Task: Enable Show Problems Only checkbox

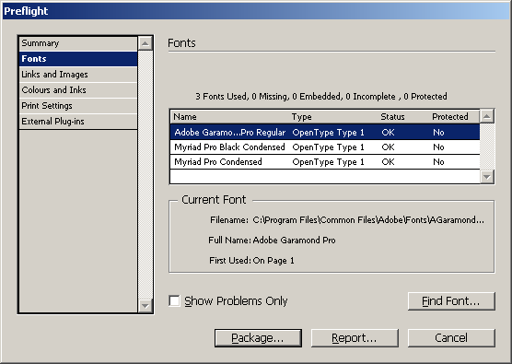Action: [x=174, y=301]
